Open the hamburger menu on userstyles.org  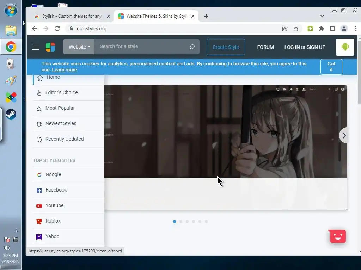pyautogui.click(x=36, y=47)
